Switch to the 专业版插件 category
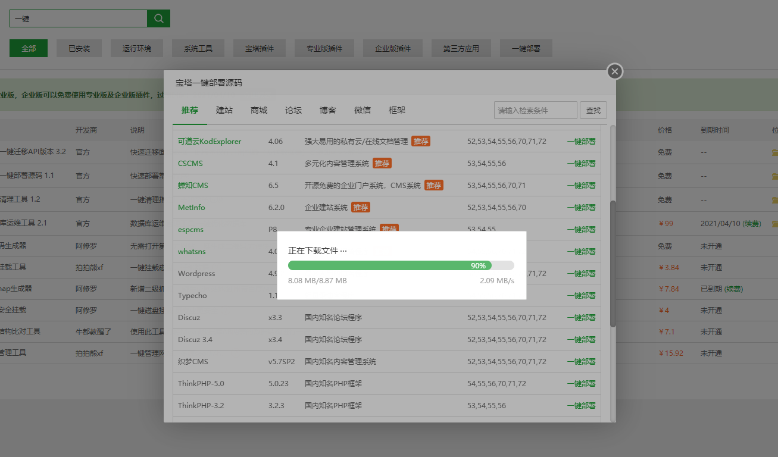Viewport: 778px width, 457px height. point(324,49)
